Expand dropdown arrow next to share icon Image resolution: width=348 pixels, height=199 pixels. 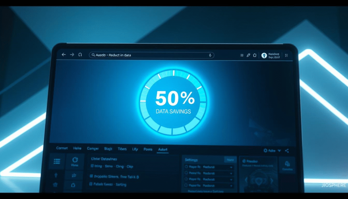[x=279, y=151]
